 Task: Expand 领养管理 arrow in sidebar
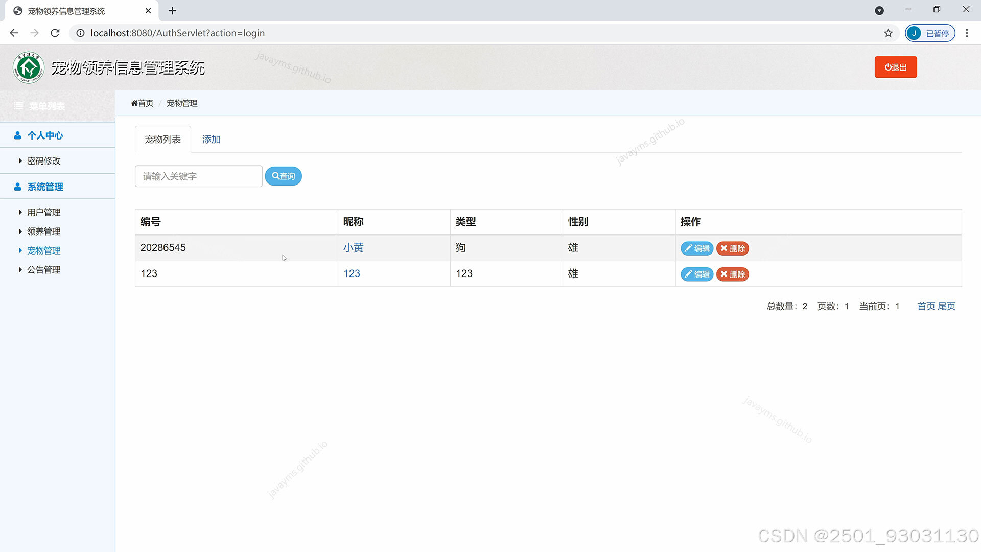(20, 232)
